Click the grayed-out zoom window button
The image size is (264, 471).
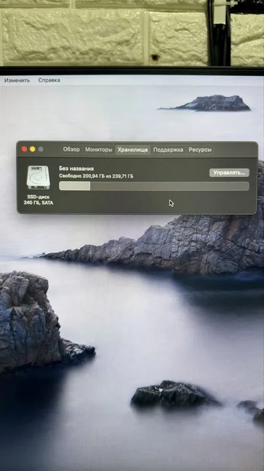[x=40, y=150]
